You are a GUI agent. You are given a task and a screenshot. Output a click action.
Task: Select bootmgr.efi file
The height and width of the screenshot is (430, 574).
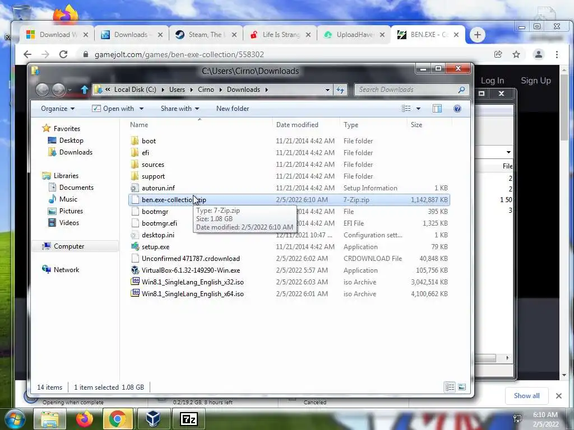pos(159,223)
